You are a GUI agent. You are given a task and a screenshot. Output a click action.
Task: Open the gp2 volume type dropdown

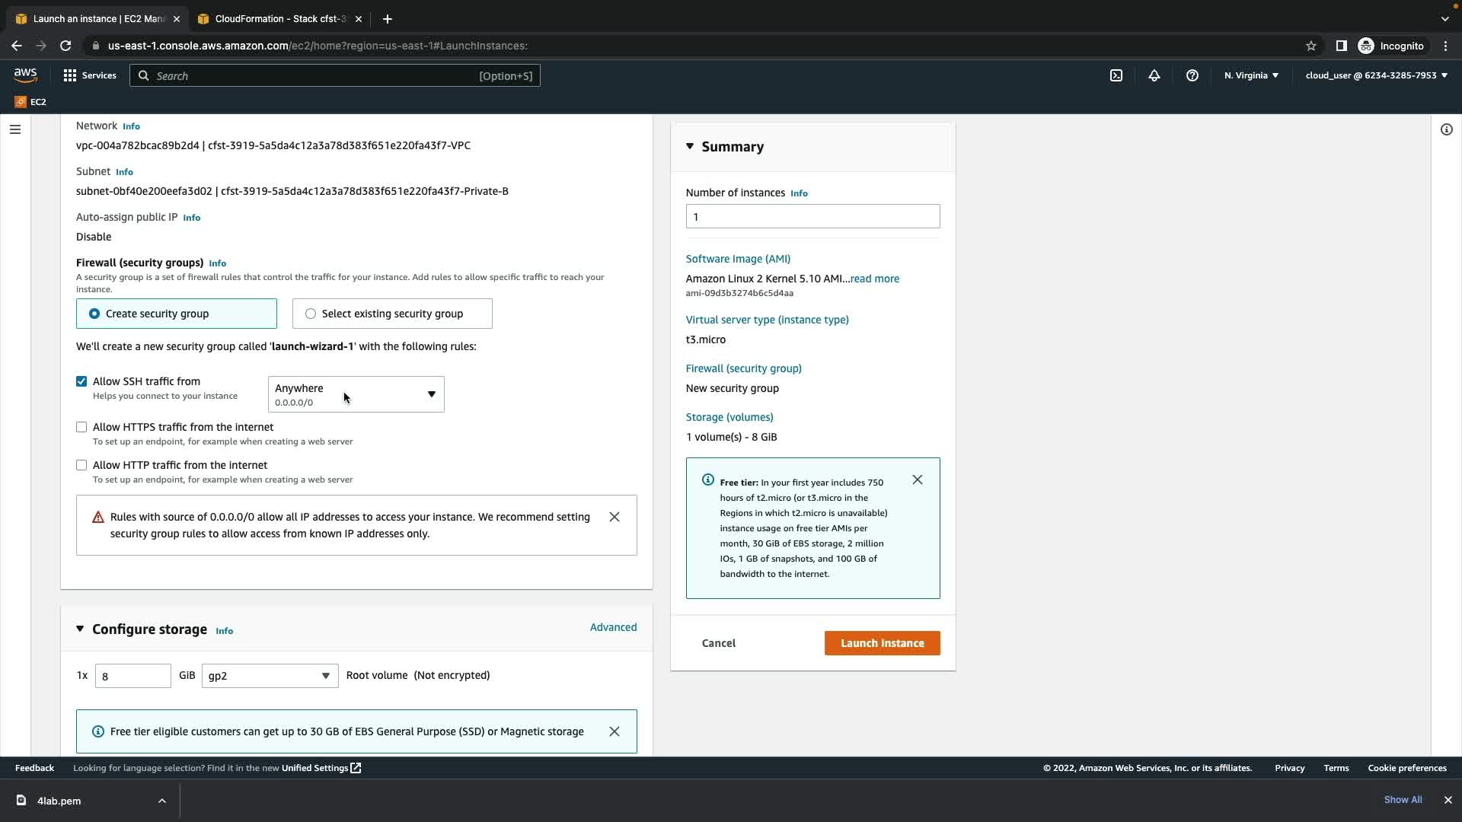point(270,676)
